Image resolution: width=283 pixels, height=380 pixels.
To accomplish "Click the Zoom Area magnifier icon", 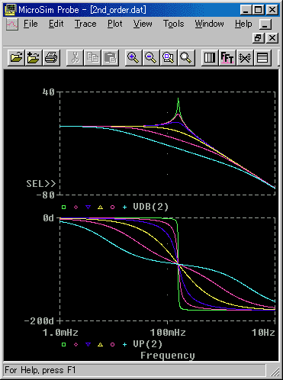I will click(169, 57).
